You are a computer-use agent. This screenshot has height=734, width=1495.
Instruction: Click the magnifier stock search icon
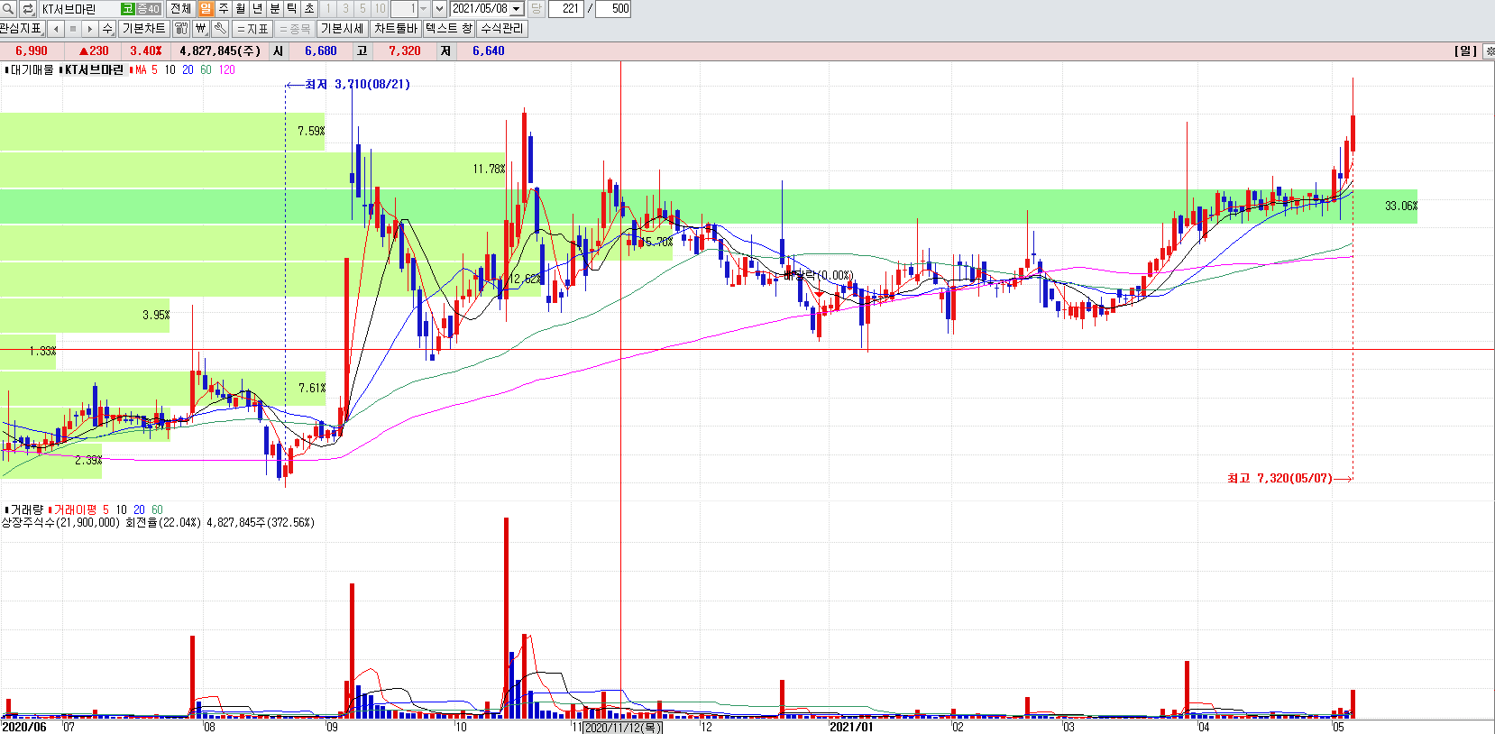tap(8, 9)
